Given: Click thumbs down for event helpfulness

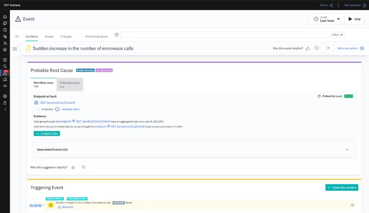Looking at the screenshot, I should pos(317,48).
